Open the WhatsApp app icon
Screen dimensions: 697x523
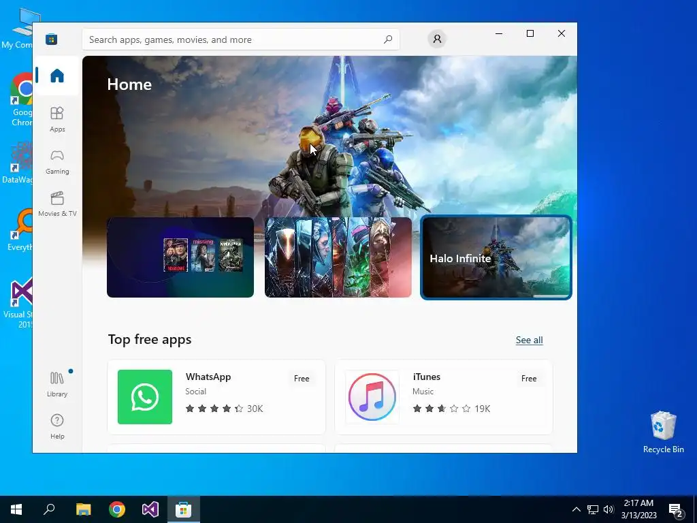click(x=145, y=397)
